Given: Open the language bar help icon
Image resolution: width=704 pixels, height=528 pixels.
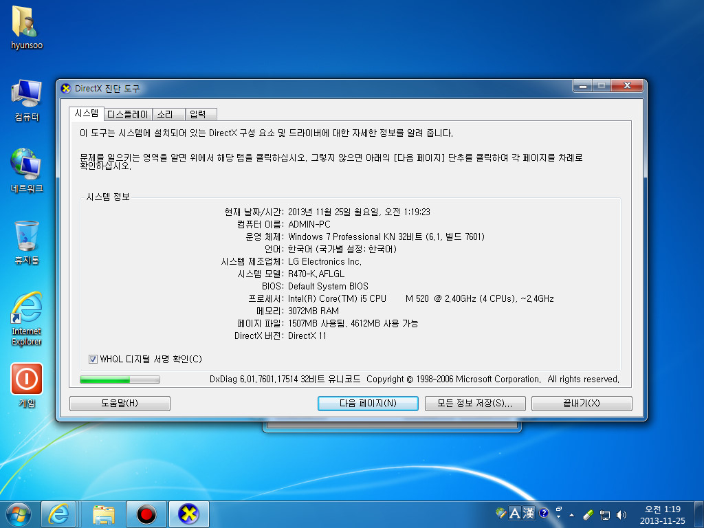Looking at the screenshot, I should 543,513.
